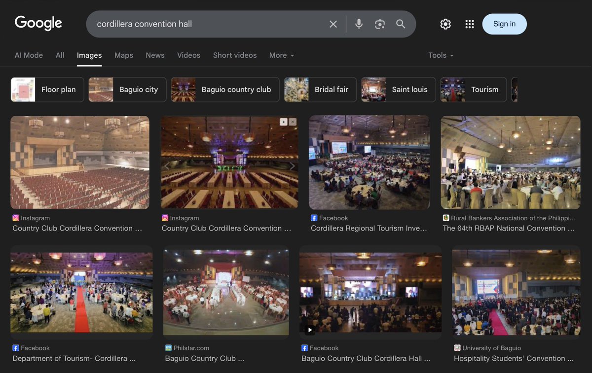The width and height of the screenshot is (592, 373).
Task: Open Philstar.com Baguio Country Club image
Action: tap(226, 292)
